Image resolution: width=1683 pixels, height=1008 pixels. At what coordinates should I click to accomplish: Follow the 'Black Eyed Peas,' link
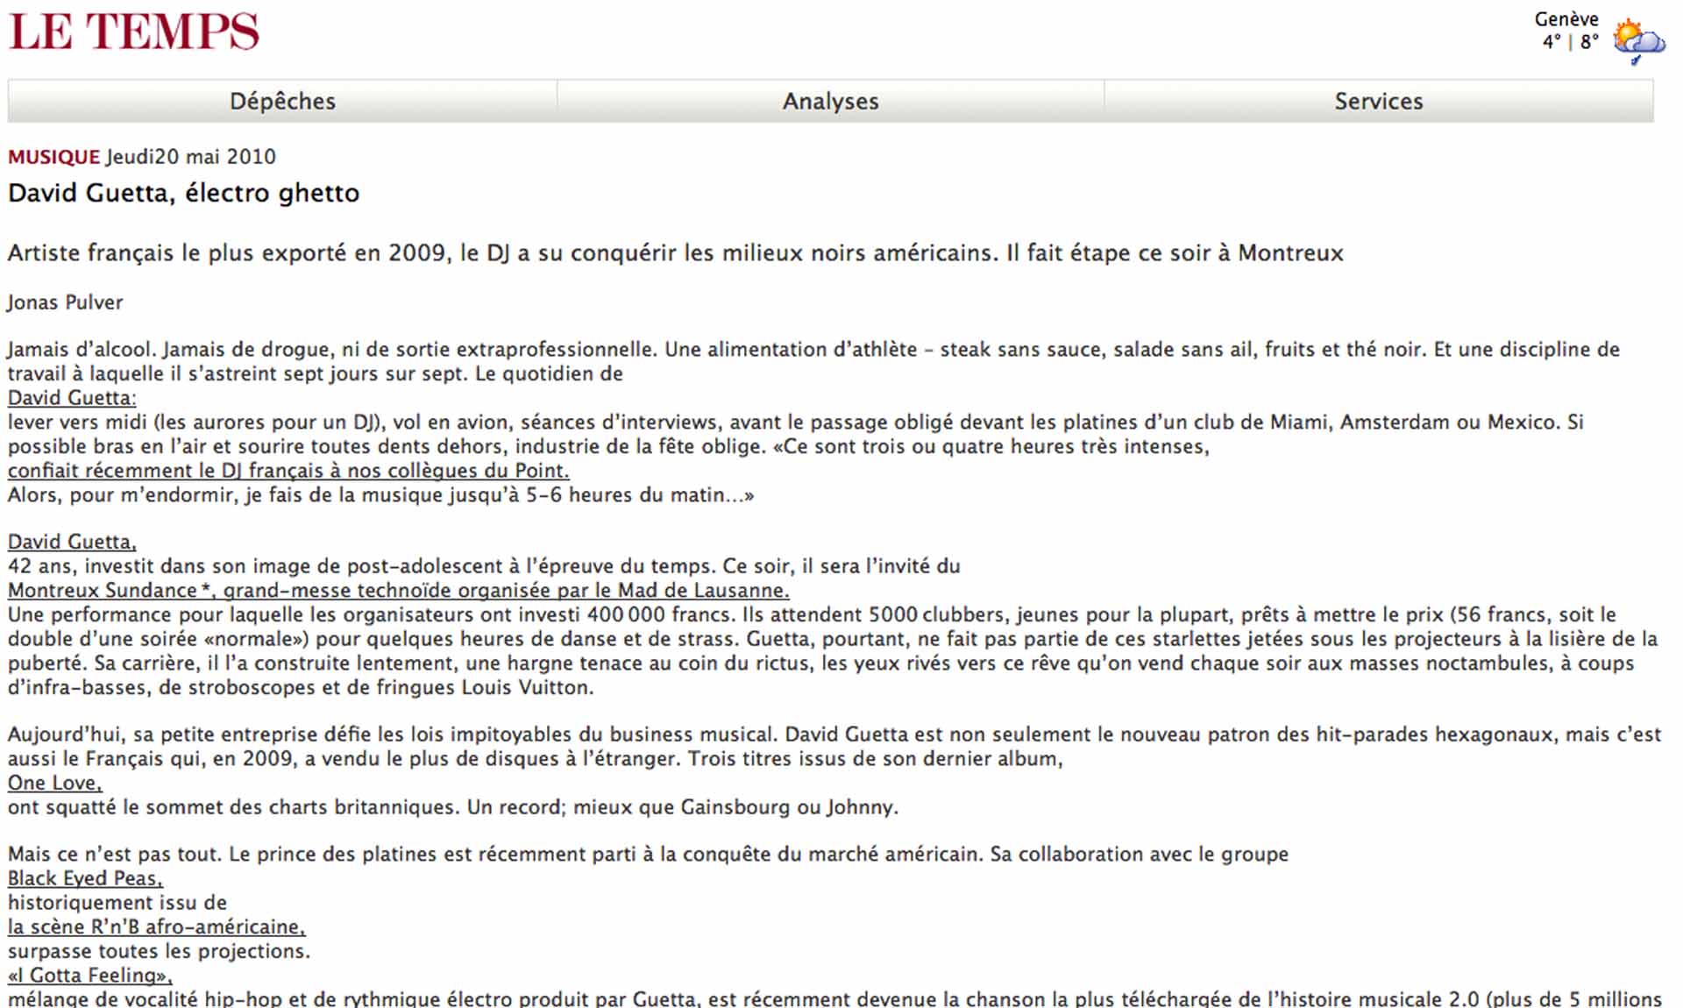(x=85, y=878)
